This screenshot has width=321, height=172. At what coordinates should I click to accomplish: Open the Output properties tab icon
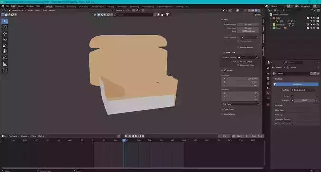[268, 78]
